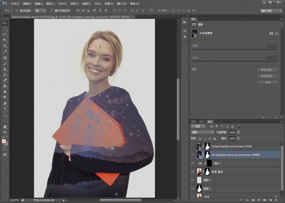This screenshot has width=285, height=203.
Task: Select the Crop tool in the toolbox
Action: point(5,46)
